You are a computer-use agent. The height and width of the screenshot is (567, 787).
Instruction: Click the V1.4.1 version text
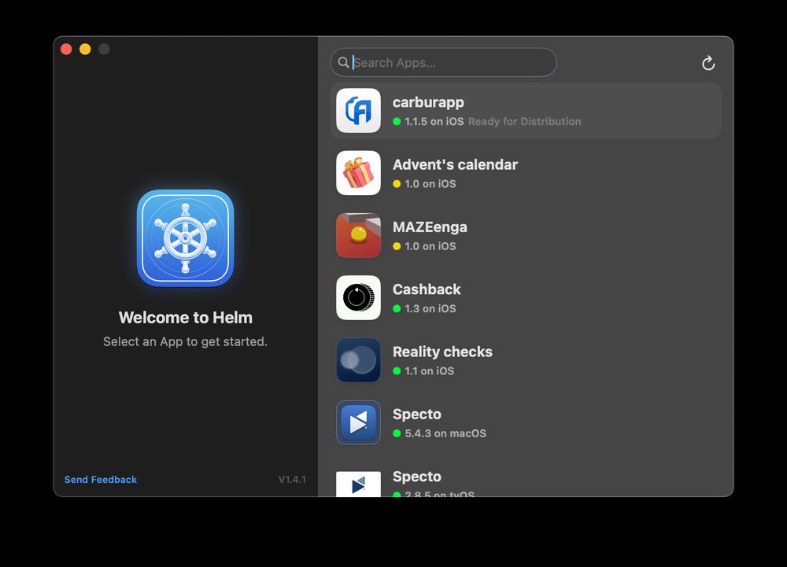tap(292, 479)
